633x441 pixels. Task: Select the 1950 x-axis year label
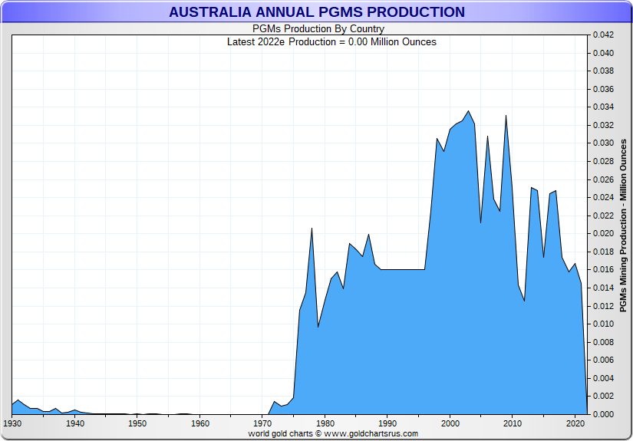[137, 423]
